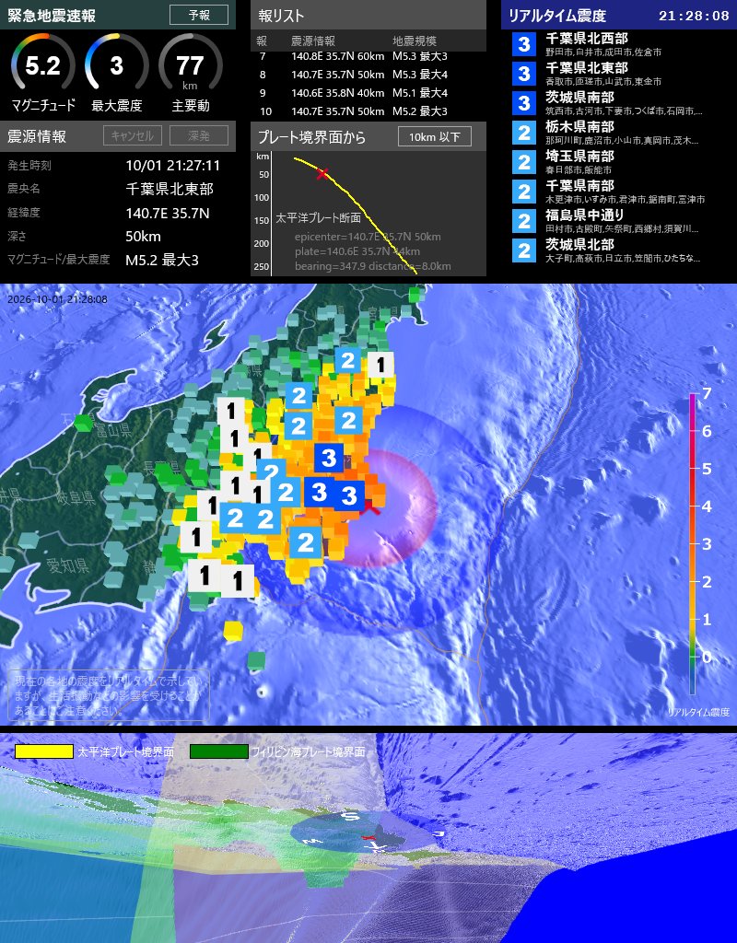The height and width of the screenshot is (943, 737).
Task: Click the red epicenter X on the main map
Action: tap(372, 508)
